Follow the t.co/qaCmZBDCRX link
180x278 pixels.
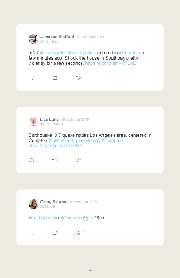[x=55, y=145]
